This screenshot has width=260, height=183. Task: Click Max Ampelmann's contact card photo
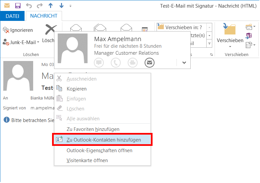pos(73,48)
